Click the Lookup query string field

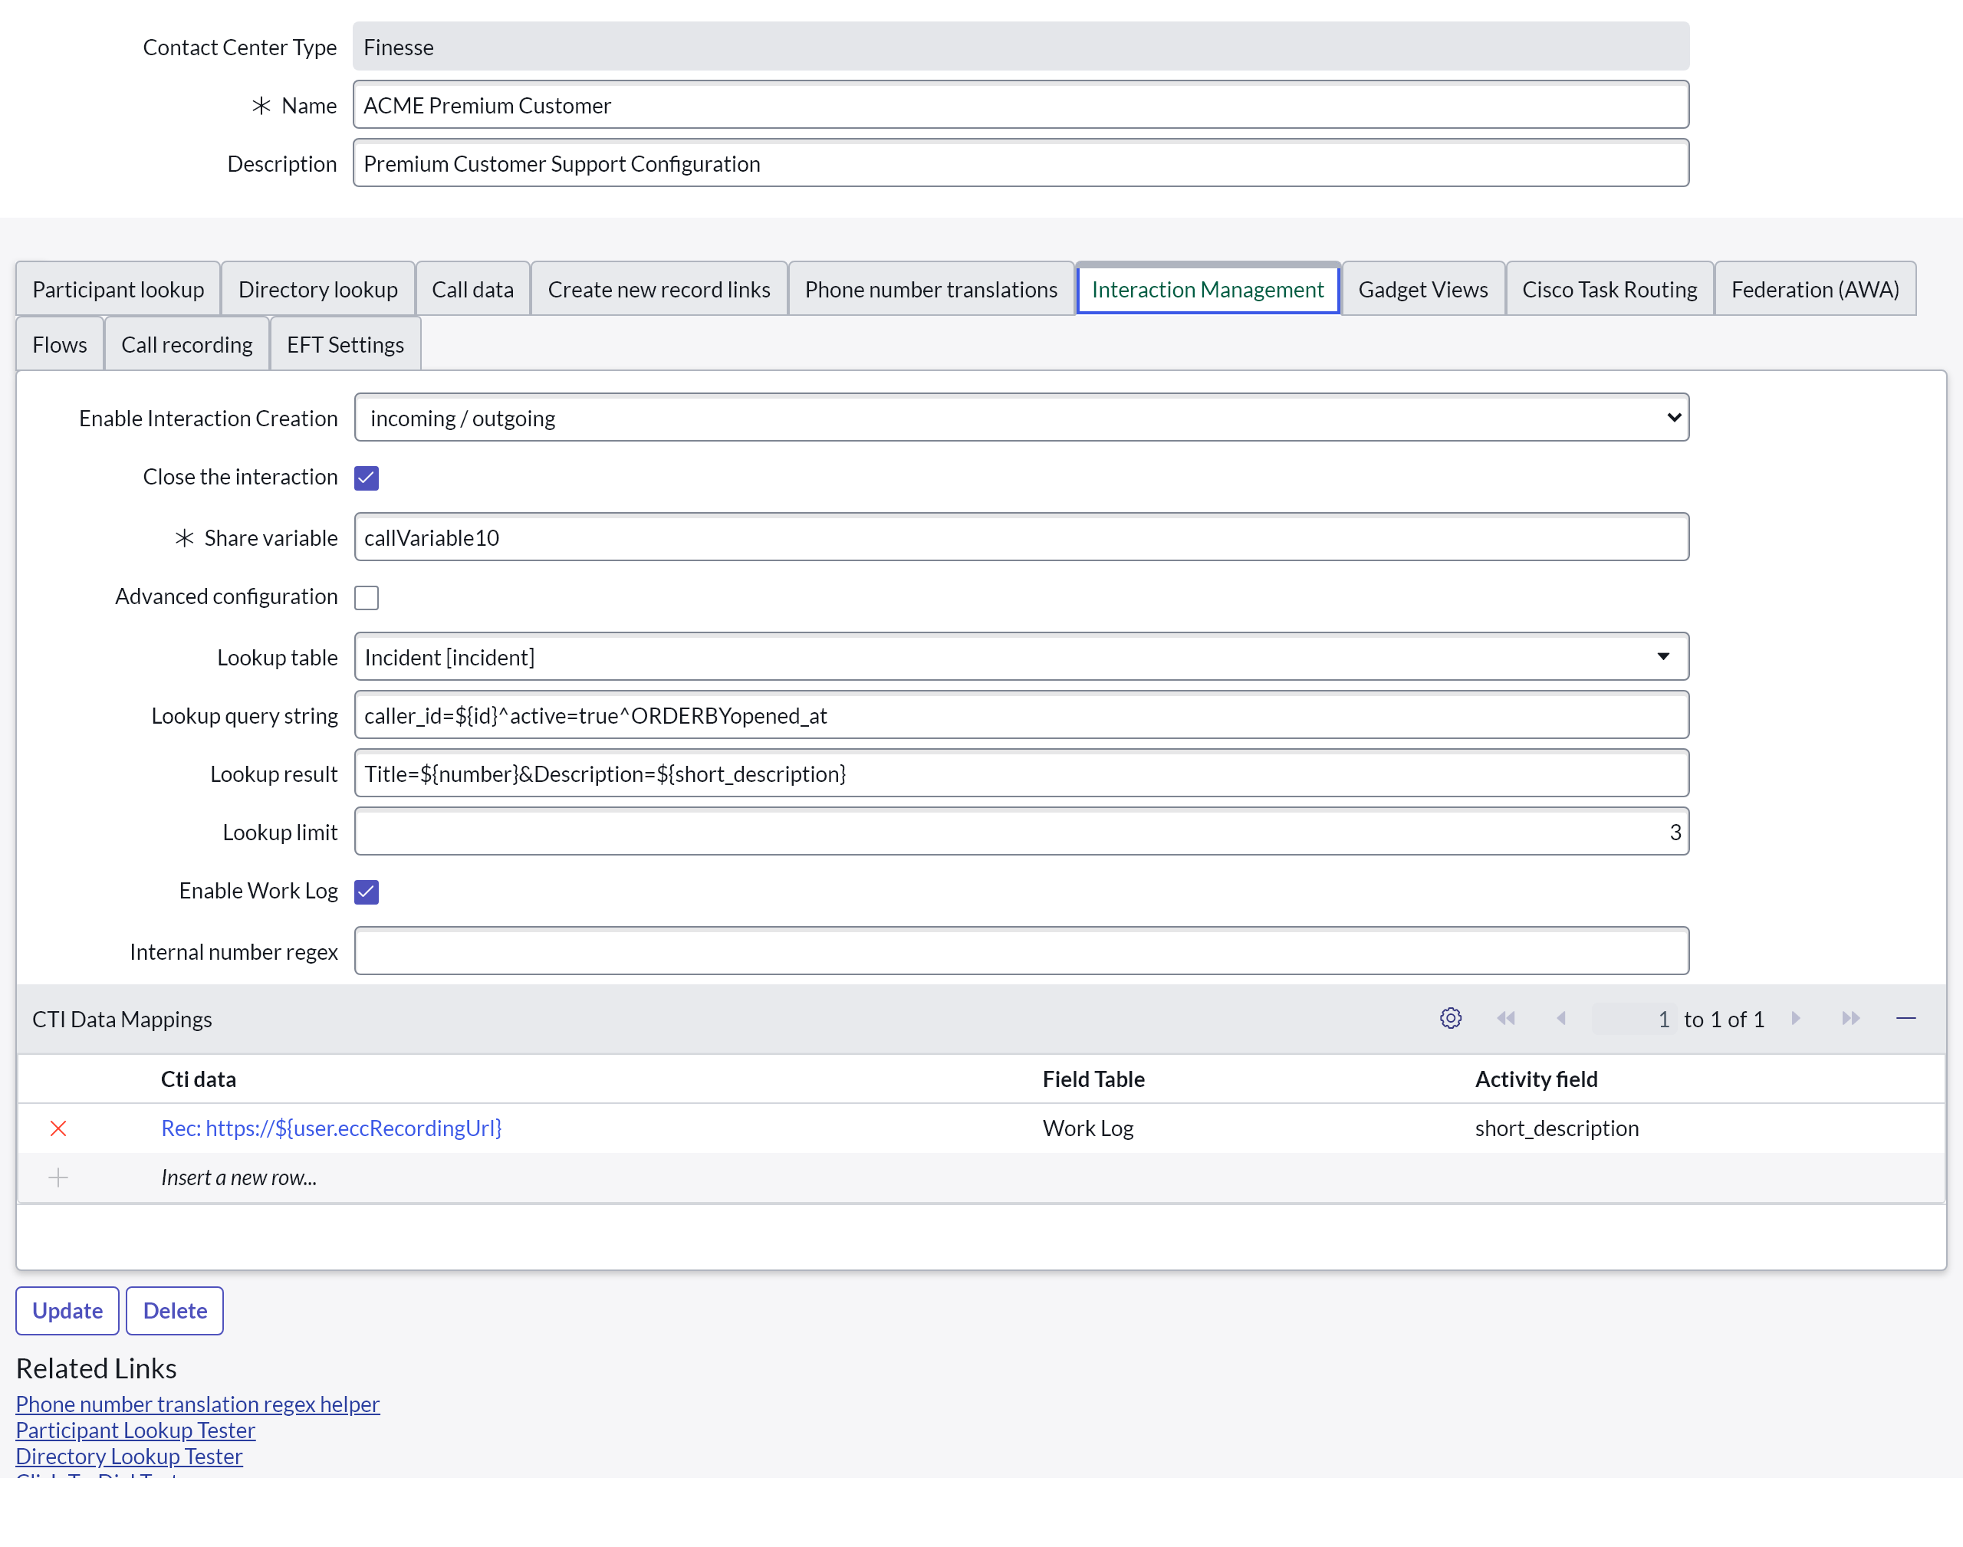1021,715
